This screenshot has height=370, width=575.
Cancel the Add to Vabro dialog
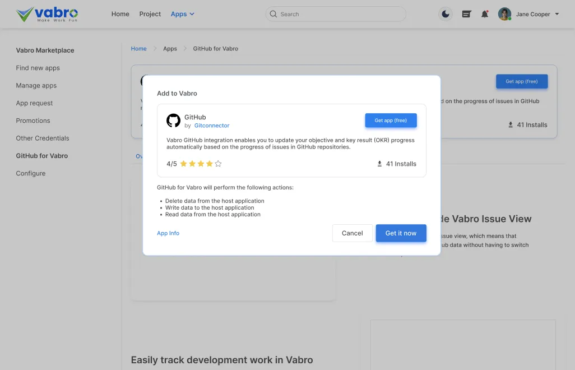tap(352, 233)
